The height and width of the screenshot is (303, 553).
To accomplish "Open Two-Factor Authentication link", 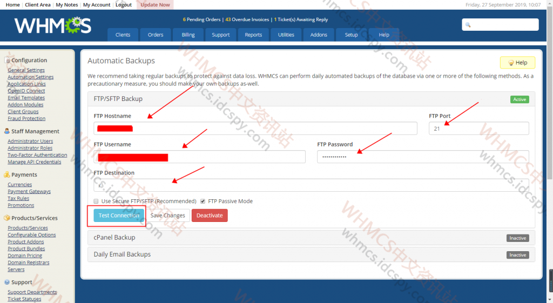I will click(37, 155).
